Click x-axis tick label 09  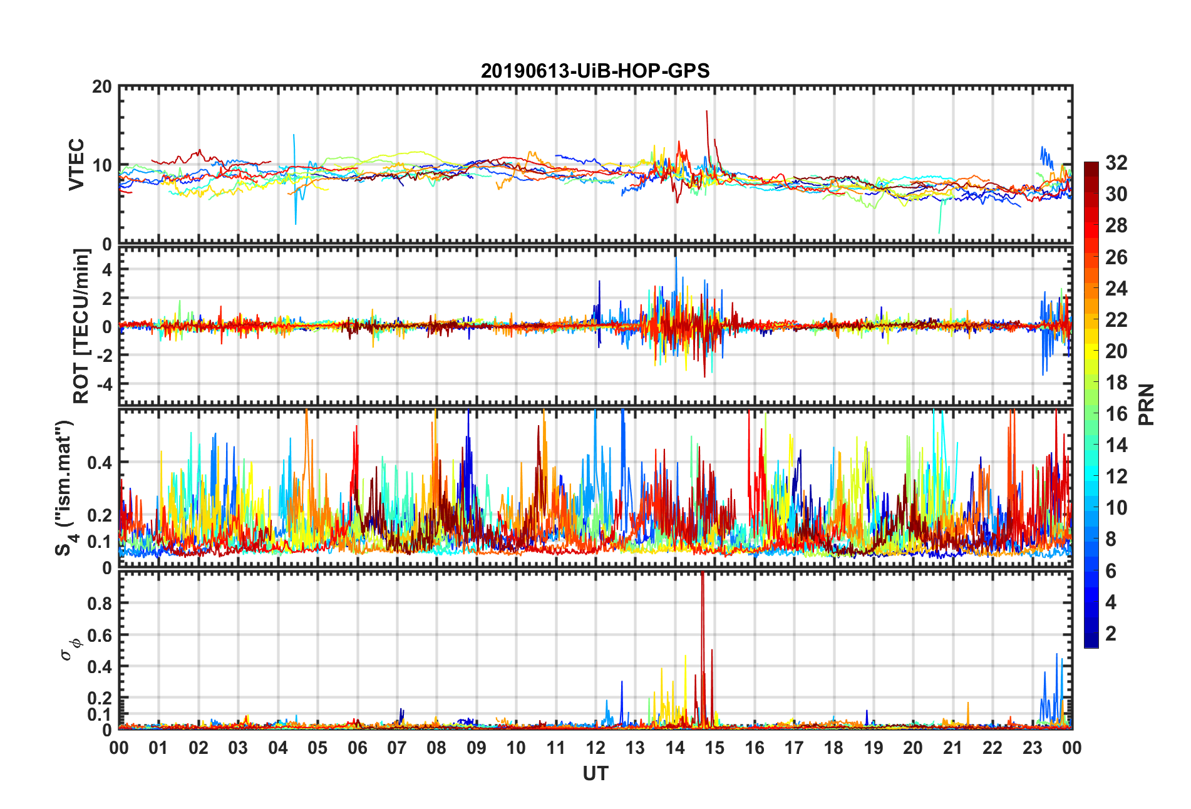(x=476, y=748)
